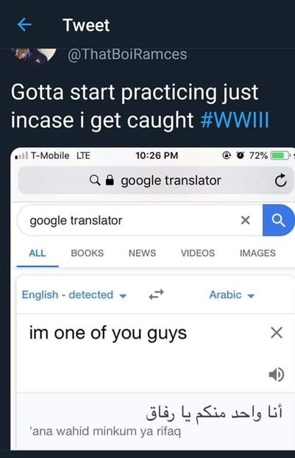Open the English - detected language dropdown
295x458 pixels.
(74, 295)
